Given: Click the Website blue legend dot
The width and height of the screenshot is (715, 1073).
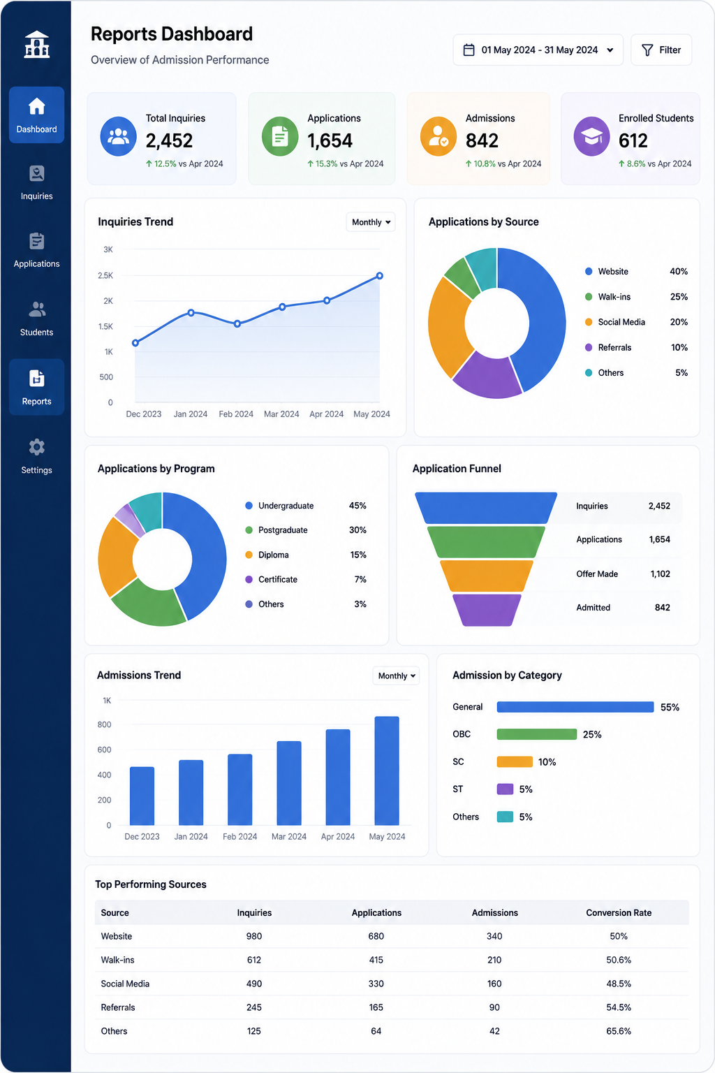Looking at the screenshot, I should point(589,271).
